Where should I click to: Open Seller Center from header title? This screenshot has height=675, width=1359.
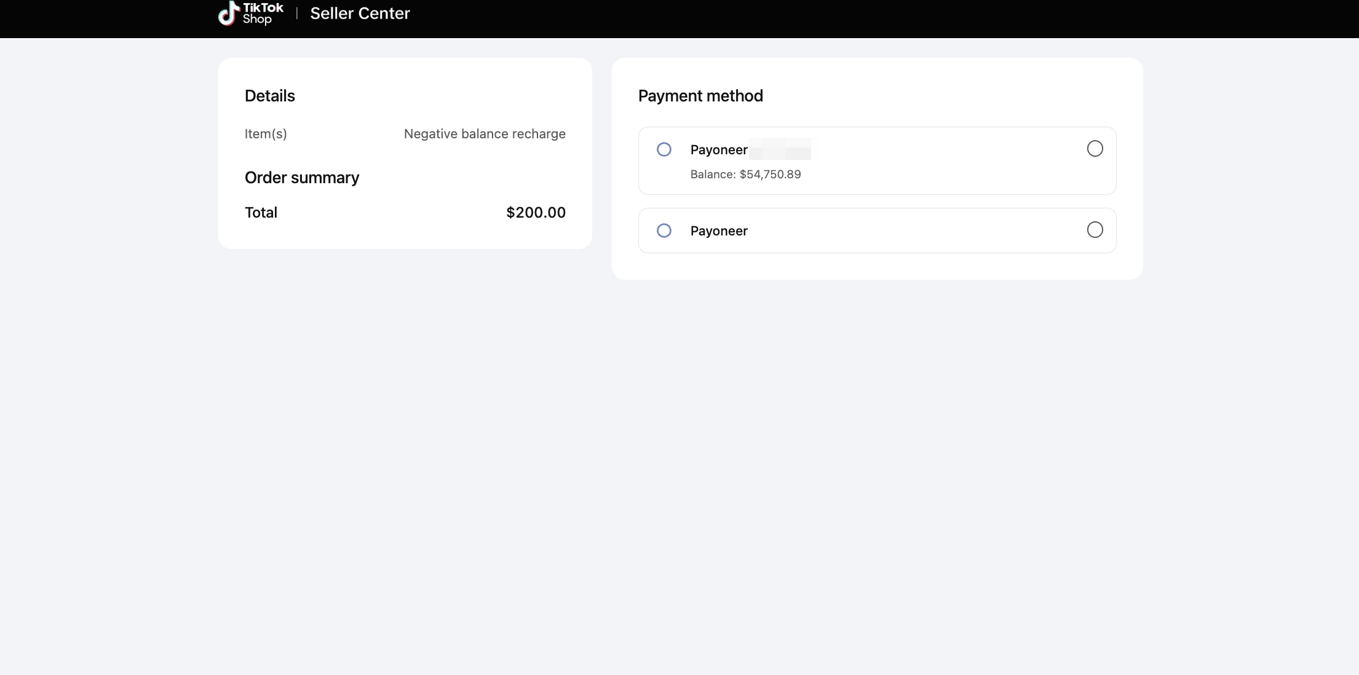click(x=360, y=14)
